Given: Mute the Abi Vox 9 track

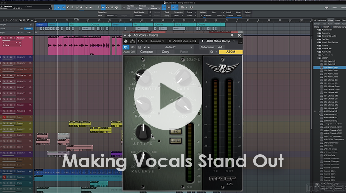Looking at the screenshot, I should click(x=4, y=38).
